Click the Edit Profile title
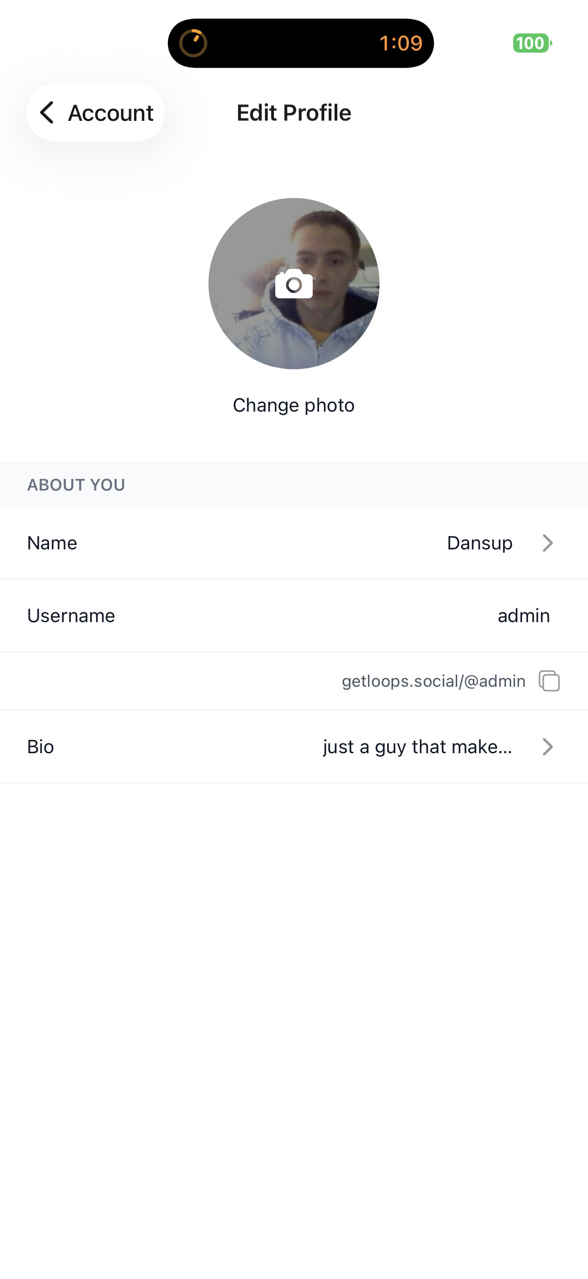This screenshot has width=588, height=1279. (x=294, y=113)
